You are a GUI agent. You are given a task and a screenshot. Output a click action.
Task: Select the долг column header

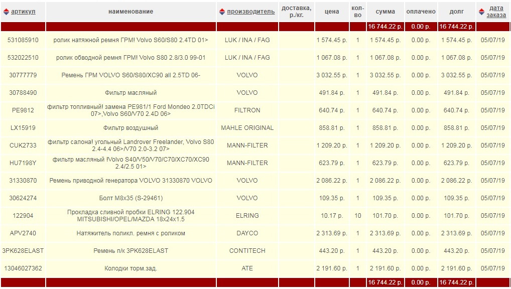457,12
